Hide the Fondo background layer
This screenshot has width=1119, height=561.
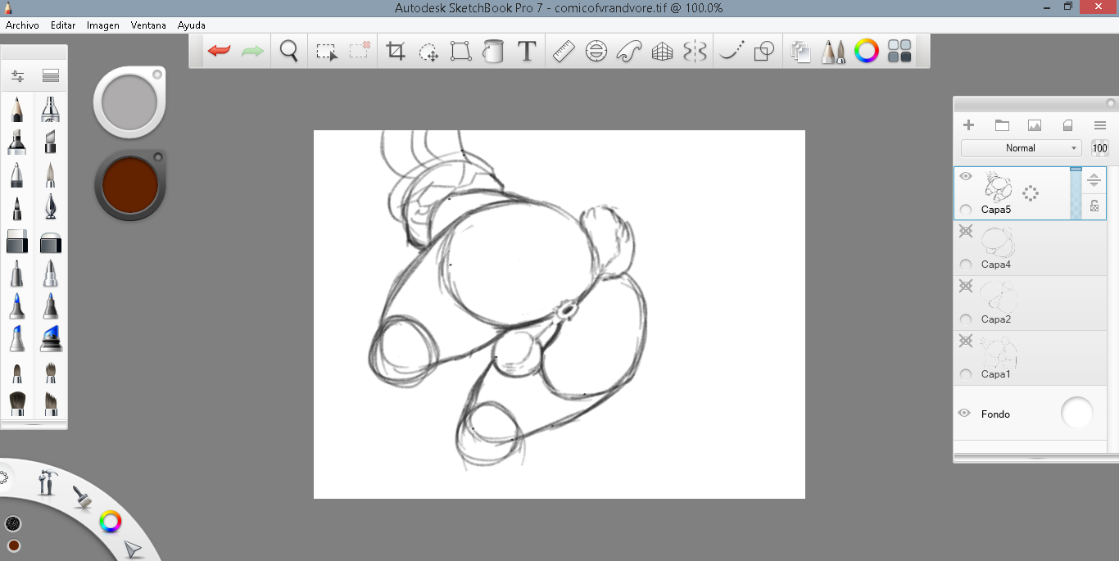(x=964, y=414)
